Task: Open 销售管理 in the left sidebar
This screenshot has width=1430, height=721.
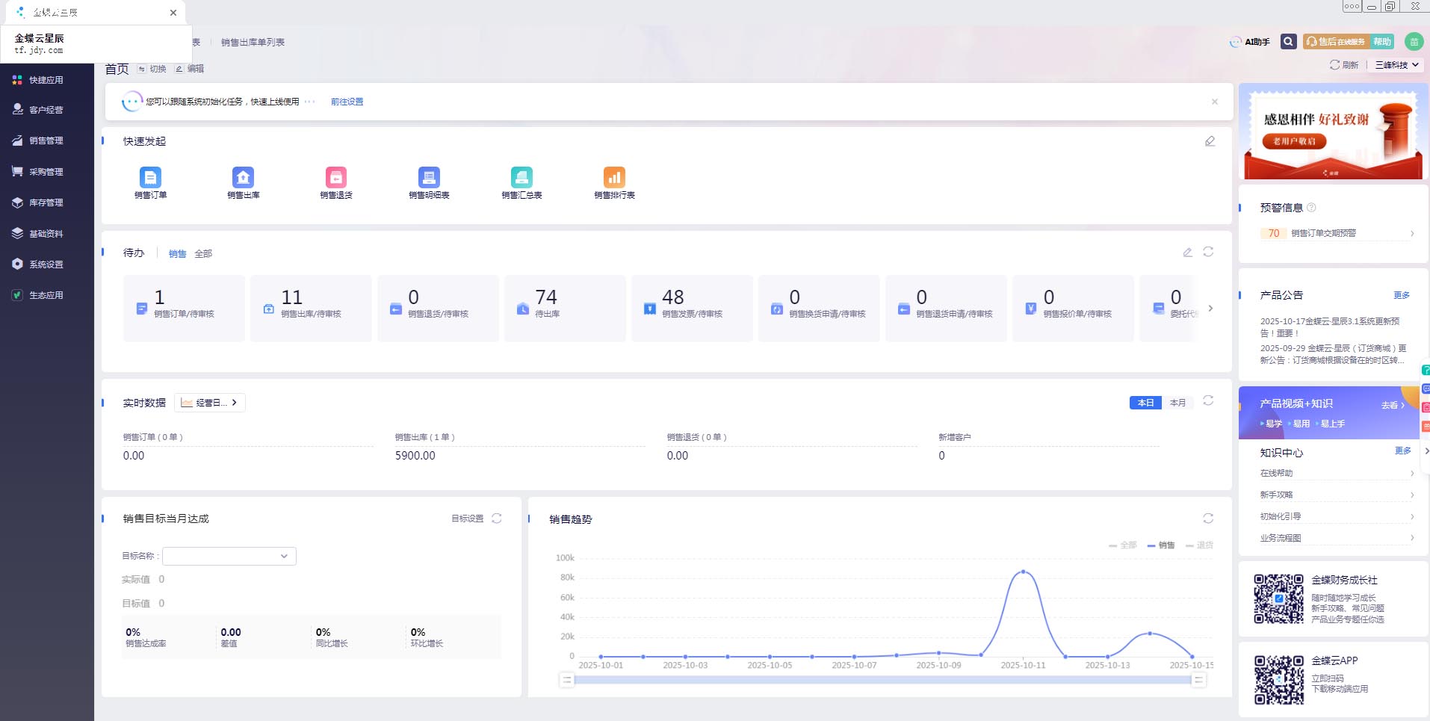Action: click(x=46, y=140)
